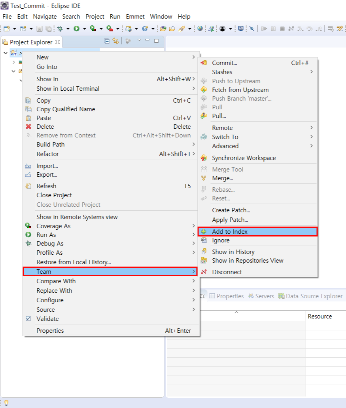Choose Apply Patch... in Team submenu
Image resolution: width=346 pixels, height=408 pixels.
pos(257,219)
